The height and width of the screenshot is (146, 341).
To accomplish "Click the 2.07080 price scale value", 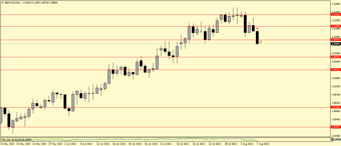I will pos(335,53).
